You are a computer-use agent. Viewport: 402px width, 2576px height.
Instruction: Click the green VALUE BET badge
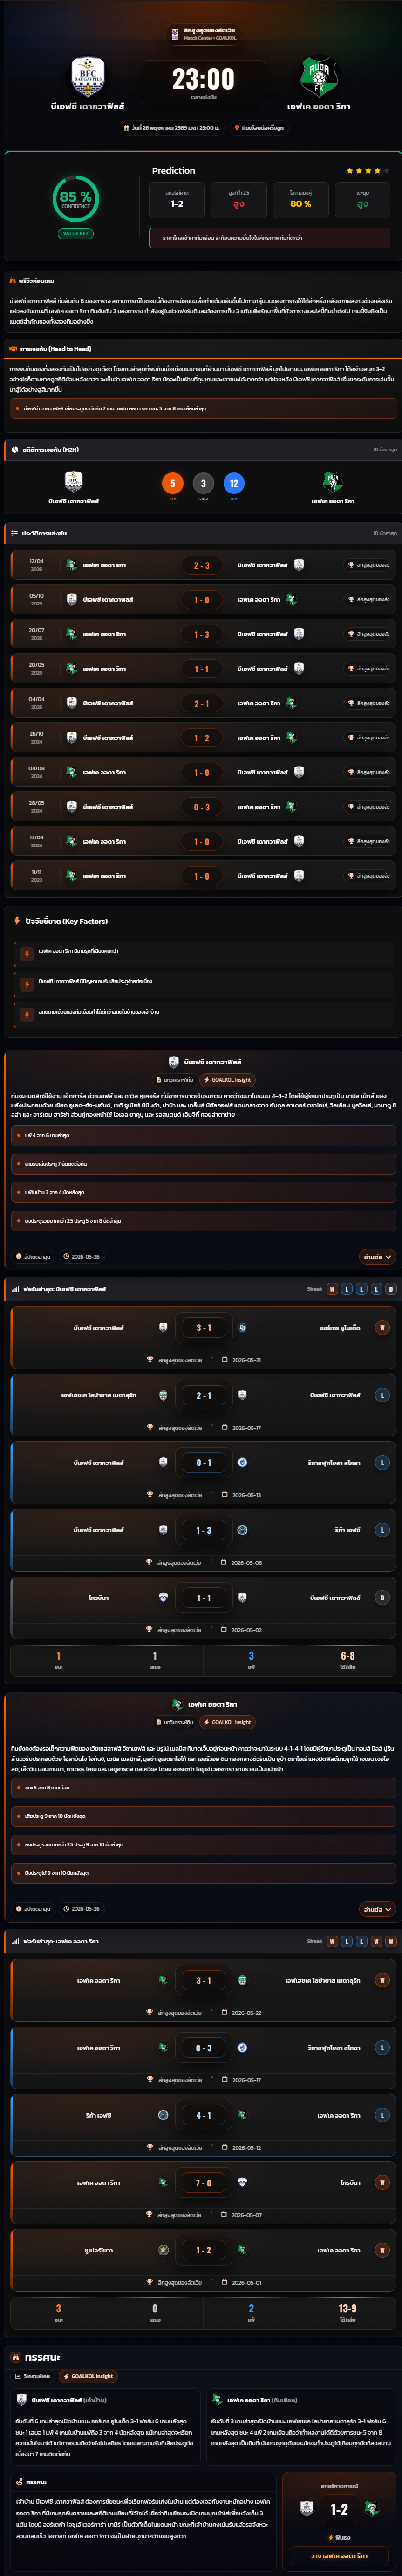pos(76,233)
